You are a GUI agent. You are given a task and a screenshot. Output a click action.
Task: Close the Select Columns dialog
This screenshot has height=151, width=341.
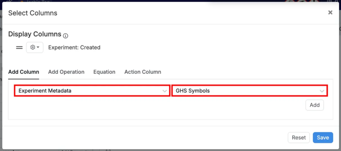pyautogui.click(x=330, y=13)
